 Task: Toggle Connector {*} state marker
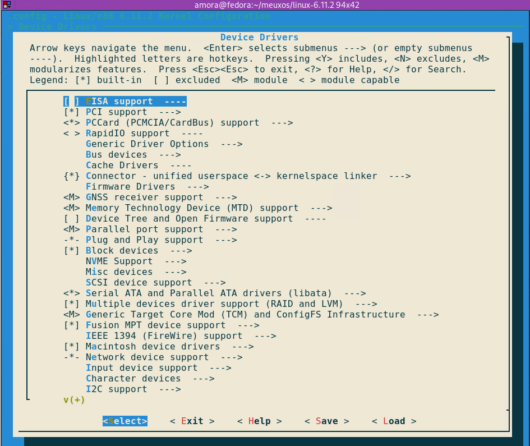pos(72,176)
